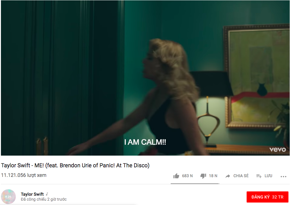Click the vevo watermark on the video

click(x=278, y=149)
